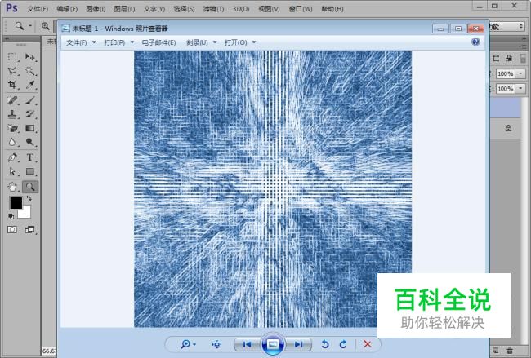Change Photoshop screen mode
Viewport: 531px width, 358px height.
pyautogui.click(x=29, y=230)
